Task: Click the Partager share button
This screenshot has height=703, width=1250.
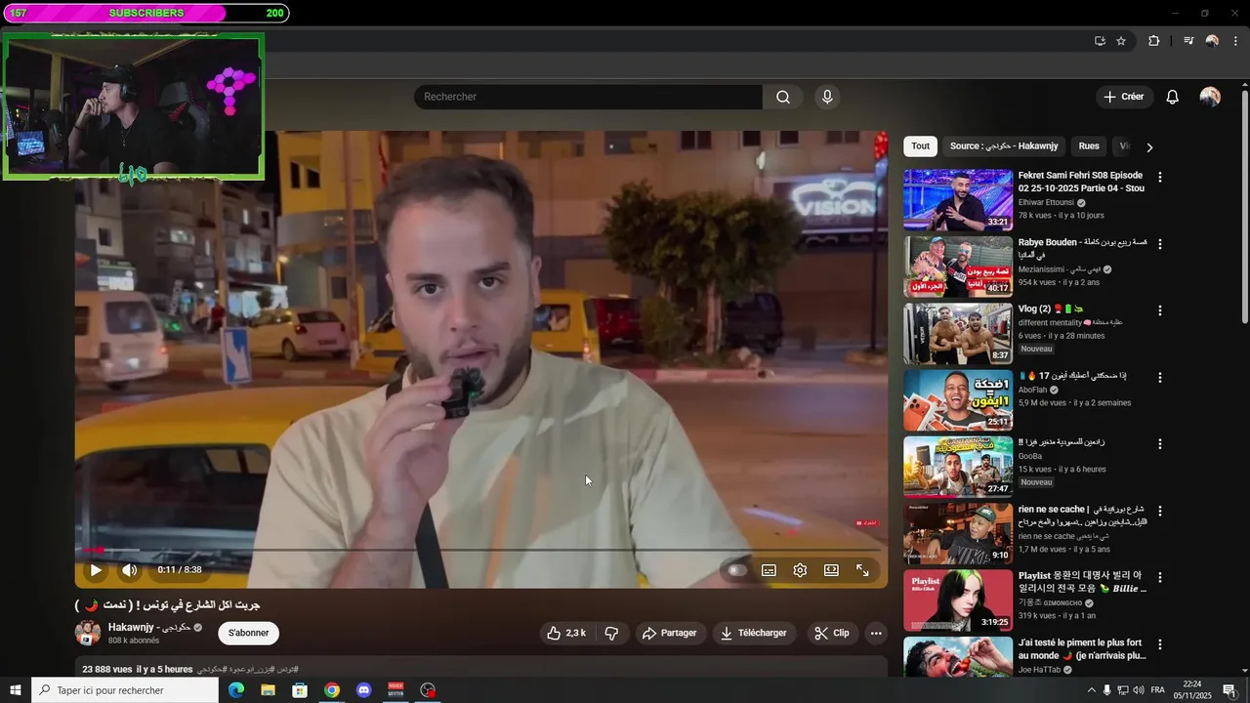Action: 670,633
